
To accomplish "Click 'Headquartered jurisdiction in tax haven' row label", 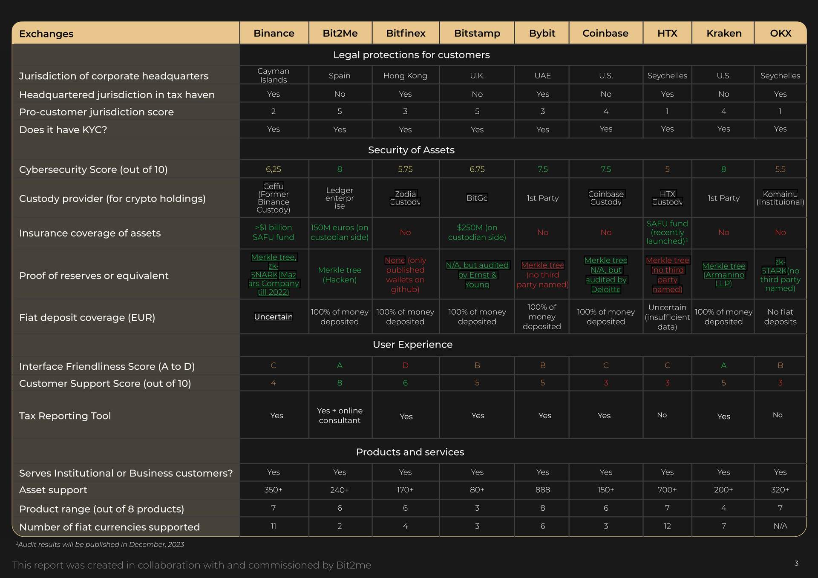I will 117,95.
